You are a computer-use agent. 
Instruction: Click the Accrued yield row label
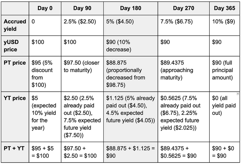point(15,25)
